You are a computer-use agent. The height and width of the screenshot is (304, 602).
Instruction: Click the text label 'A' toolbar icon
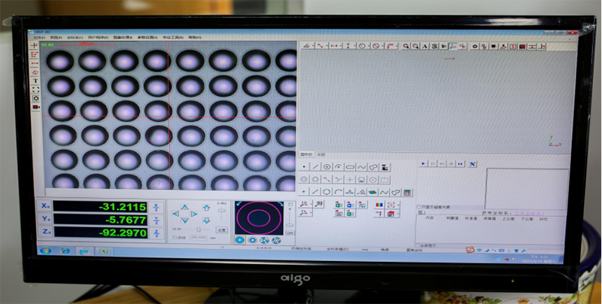pos(424,46)
